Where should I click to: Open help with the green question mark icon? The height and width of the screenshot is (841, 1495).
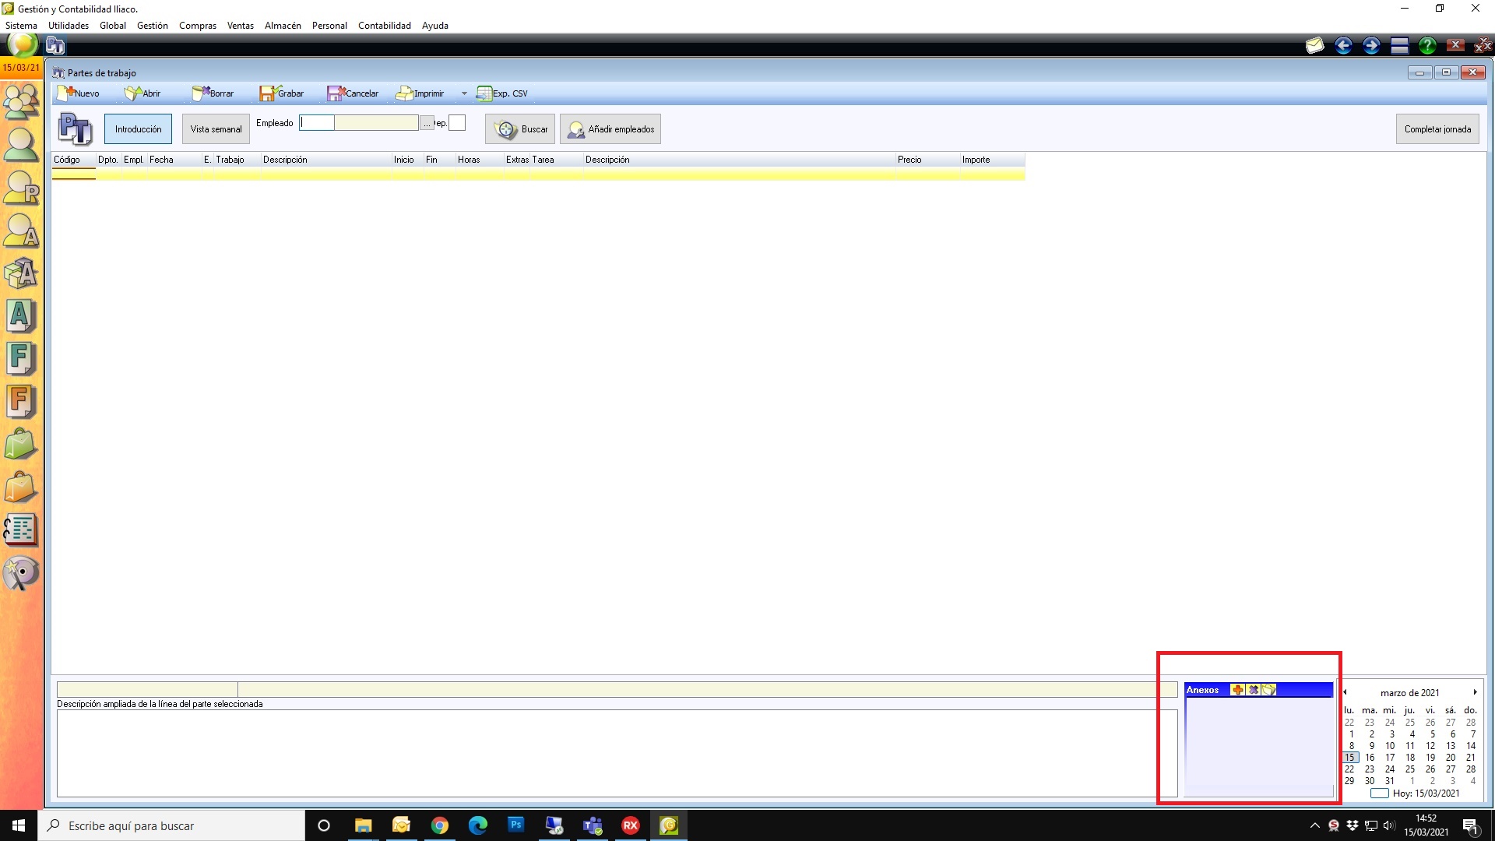(x=1427, y=46)
